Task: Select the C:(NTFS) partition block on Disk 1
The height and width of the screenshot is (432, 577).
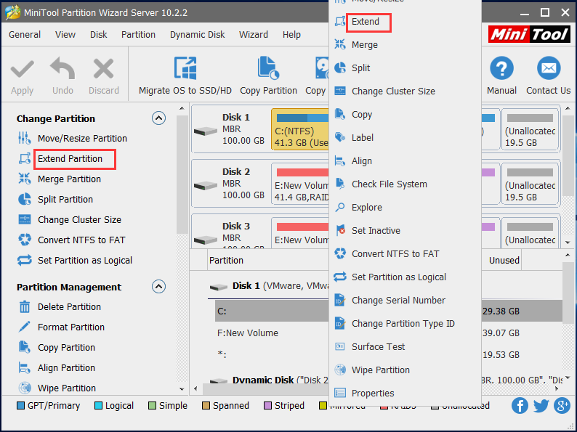Action: (x=300, y=129)
